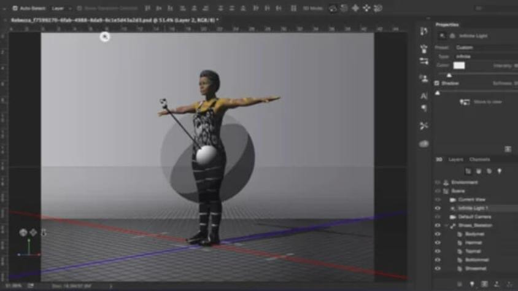This screenshot has height=291, width=518.
Task: Select the Topmat material
Action: click(x=473, y=251)
